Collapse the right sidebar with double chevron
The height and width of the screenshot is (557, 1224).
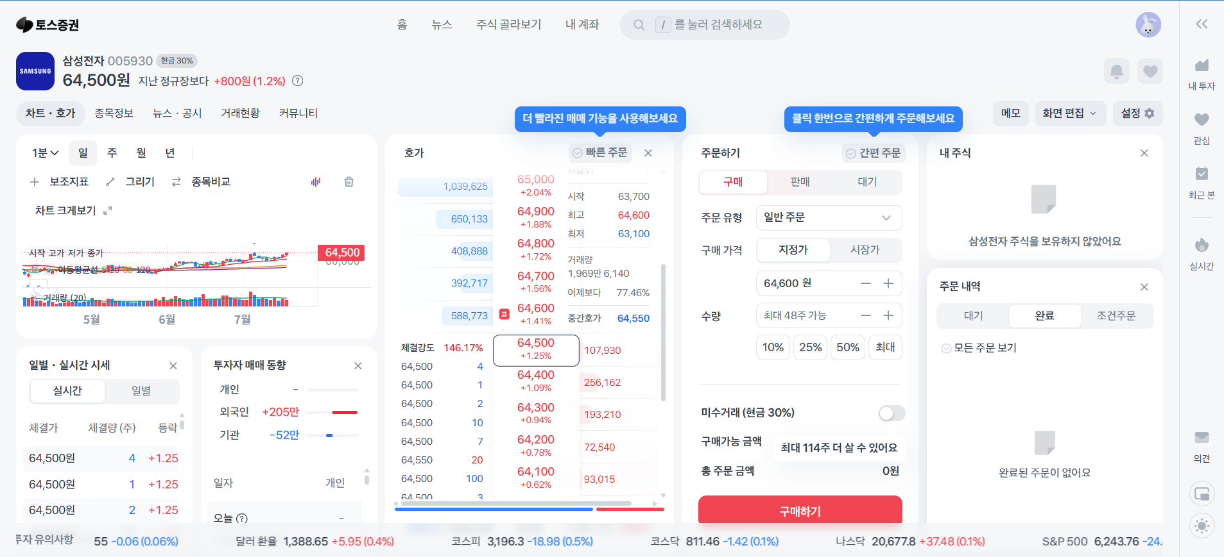[1202, 24]
